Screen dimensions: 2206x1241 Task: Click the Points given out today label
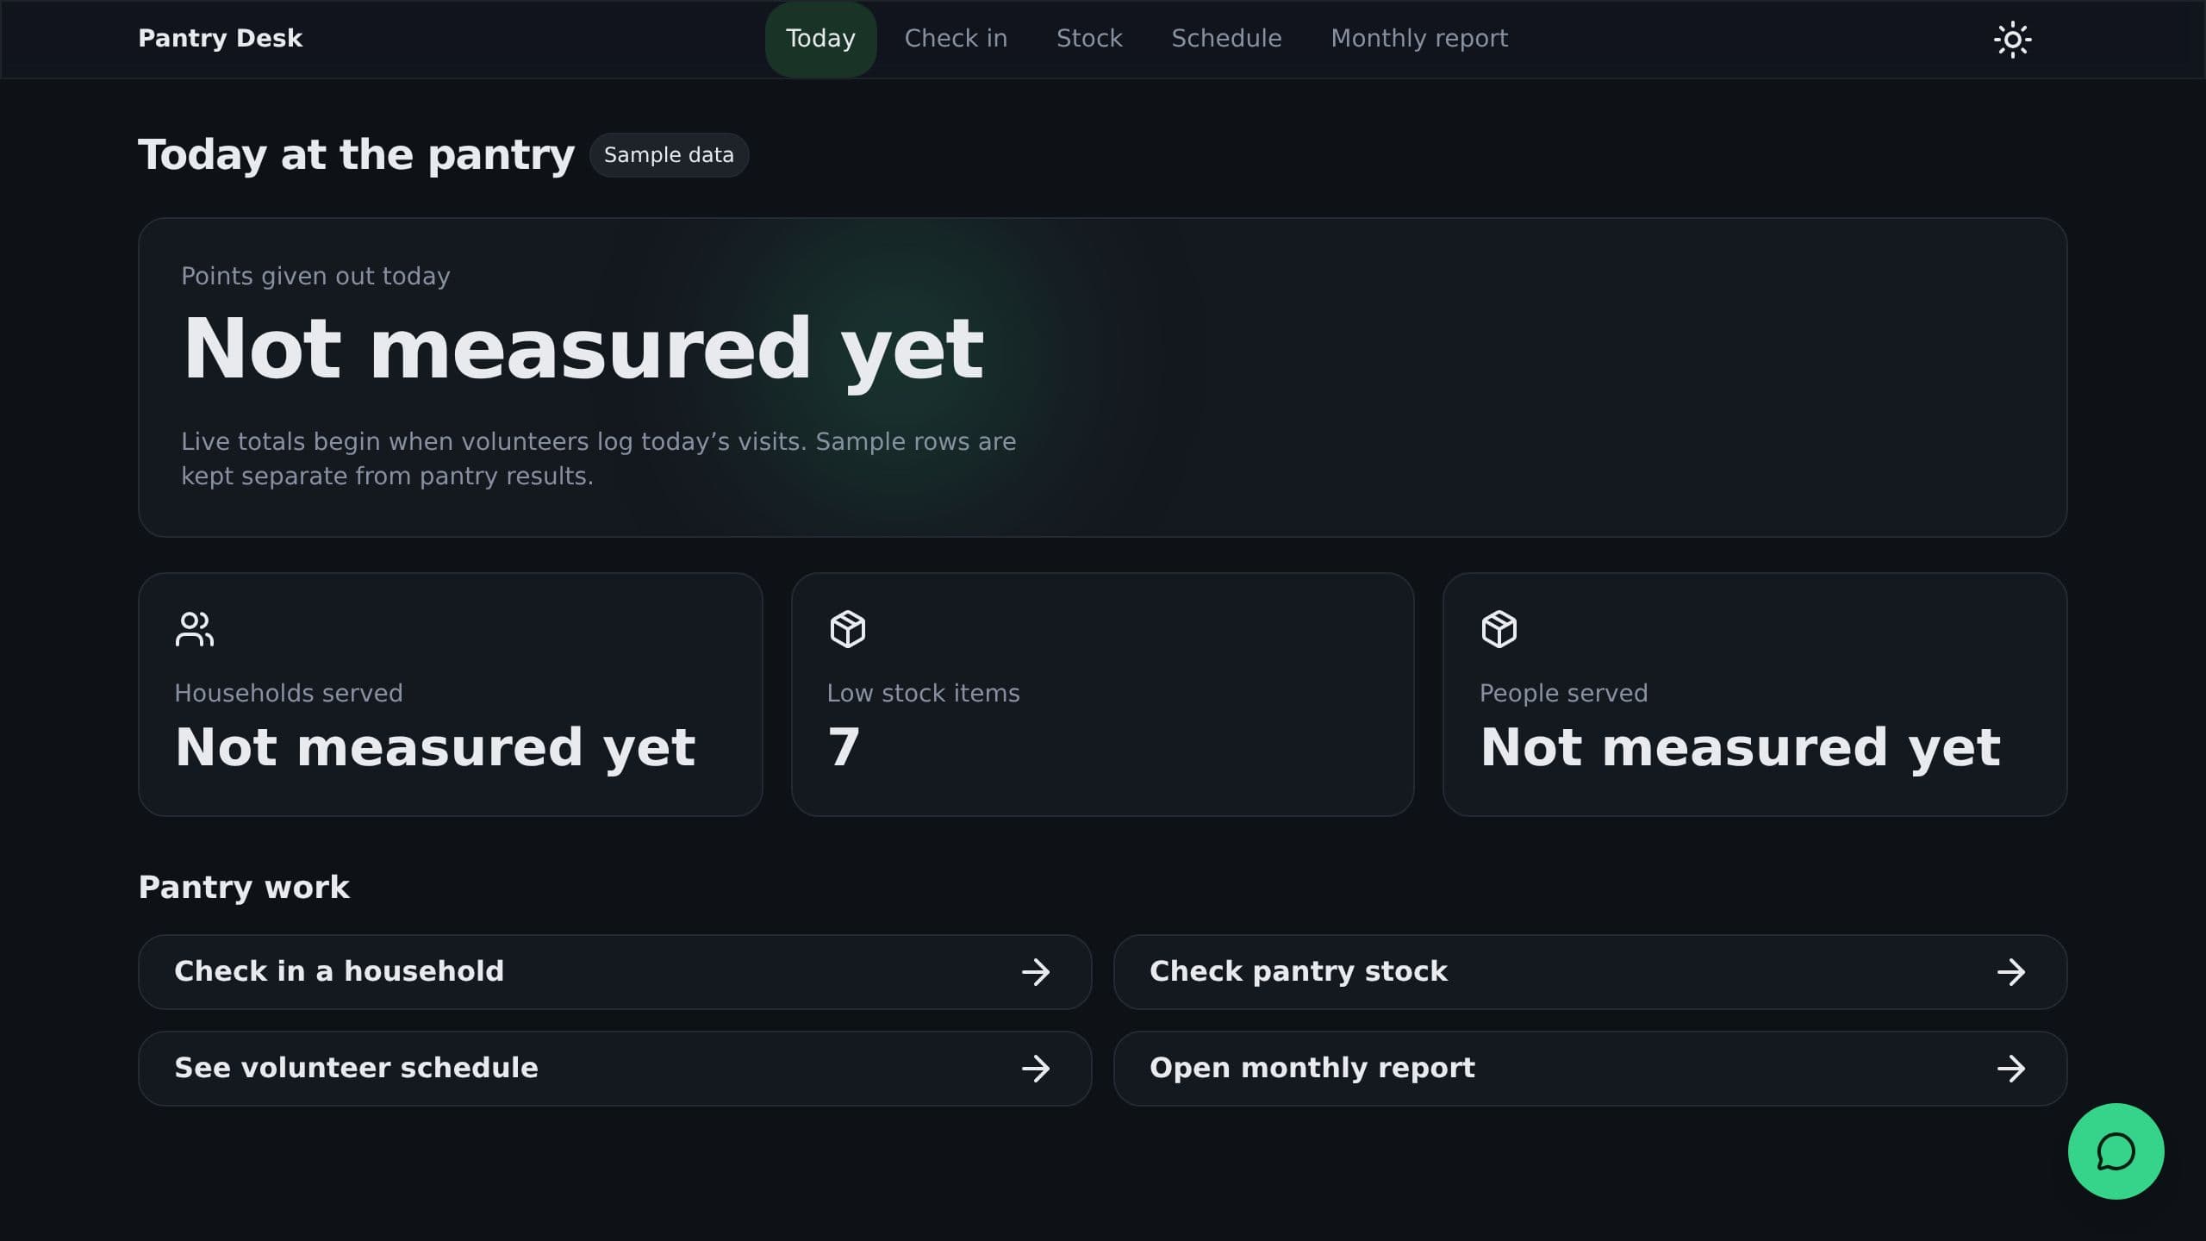point(315,276)
